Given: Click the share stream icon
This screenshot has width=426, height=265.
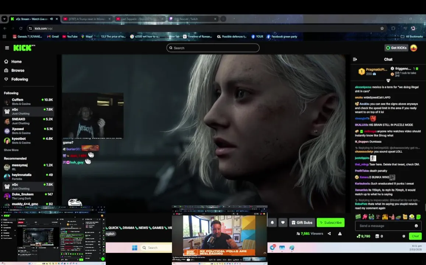Looking at the screenshot, I should [x=329, y=233].
